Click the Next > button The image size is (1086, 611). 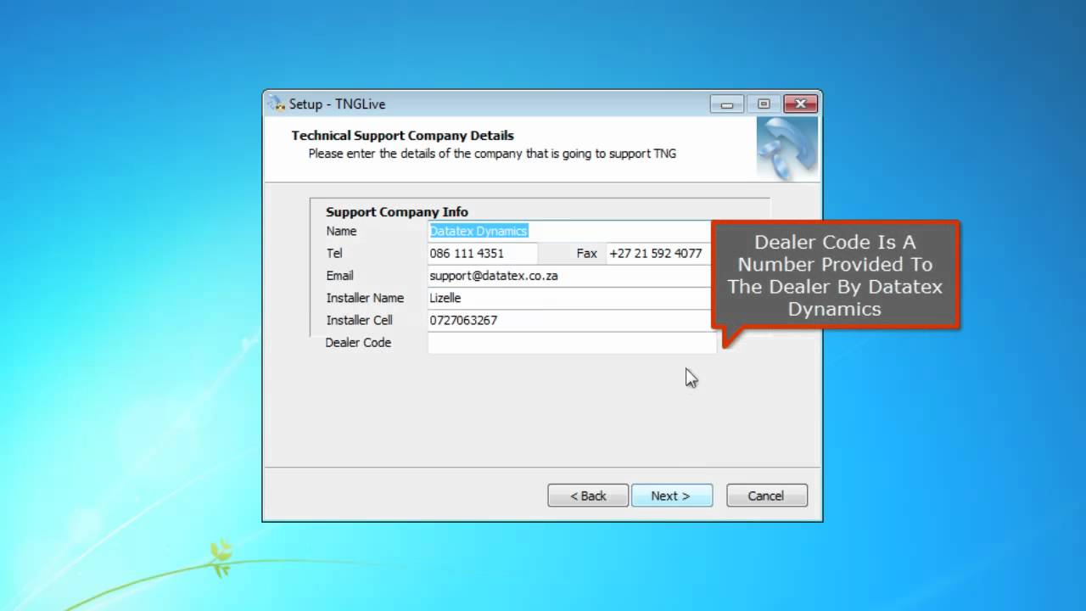tap(672, 496)
